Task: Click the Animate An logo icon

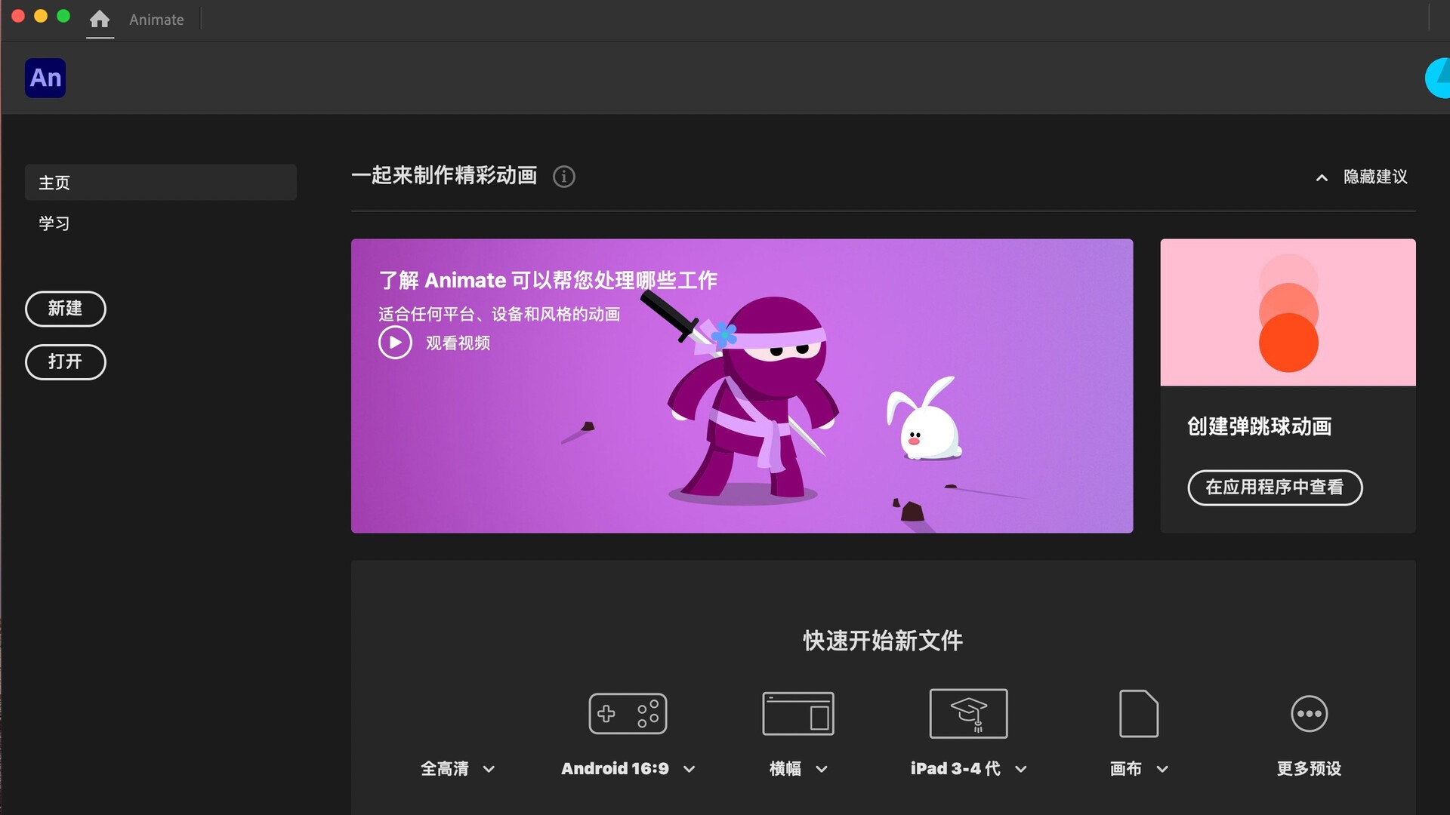Action: (x=45, y=78)
